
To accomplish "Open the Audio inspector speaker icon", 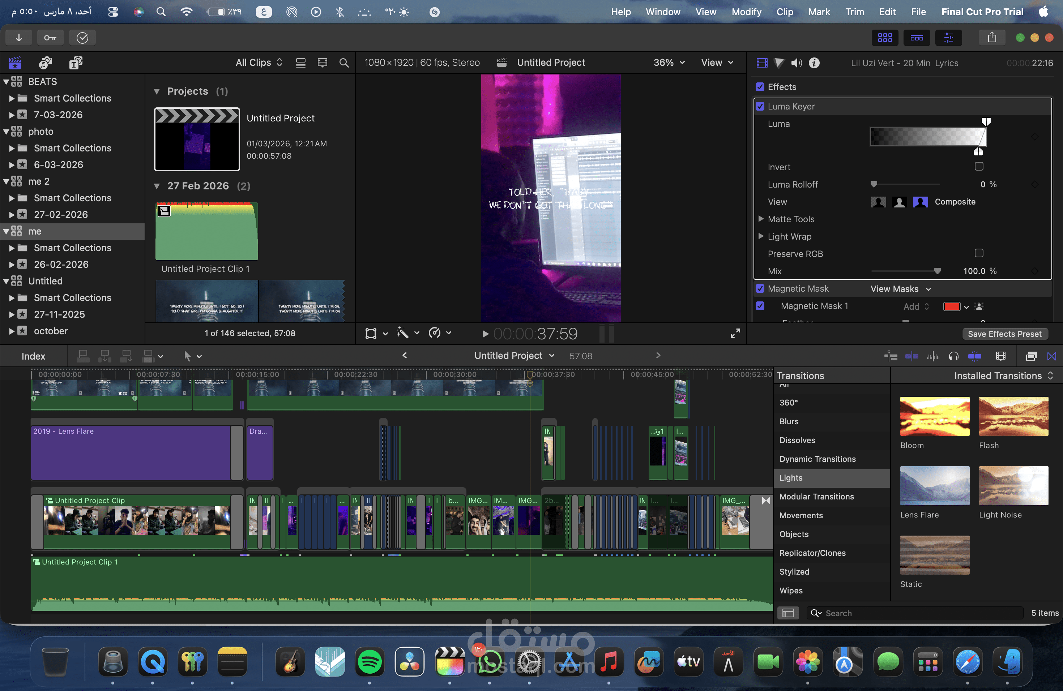I will click(x=796, y=63).
